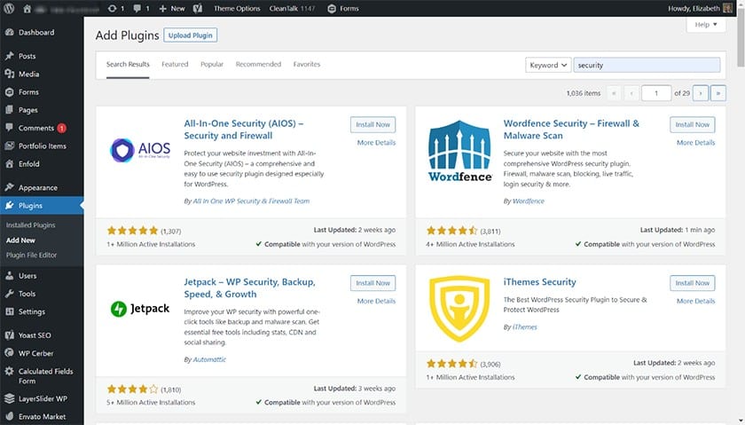Open CleanTalk in admin bar
The image size is (745, 425).
click(x=292, y=9)
